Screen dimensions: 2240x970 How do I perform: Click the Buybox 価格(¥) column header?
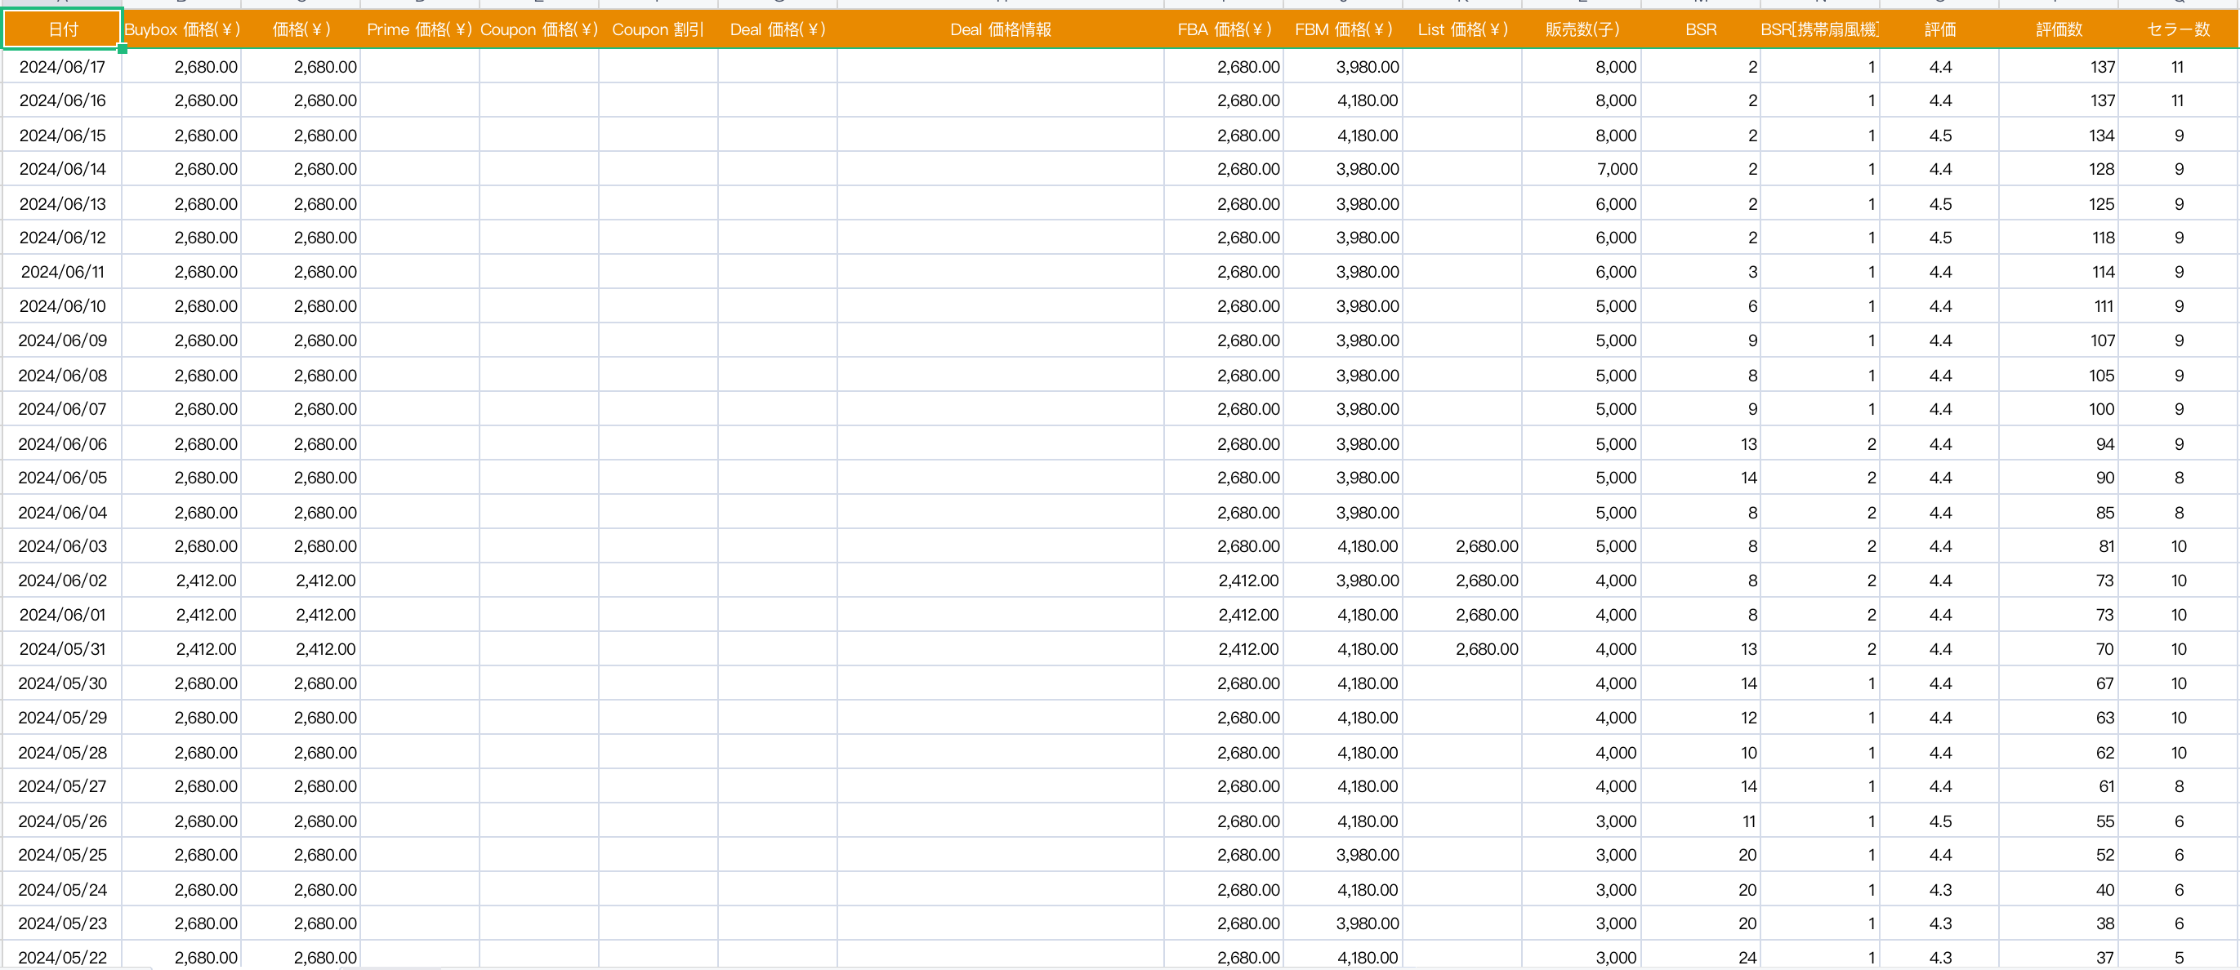(181, 29)
